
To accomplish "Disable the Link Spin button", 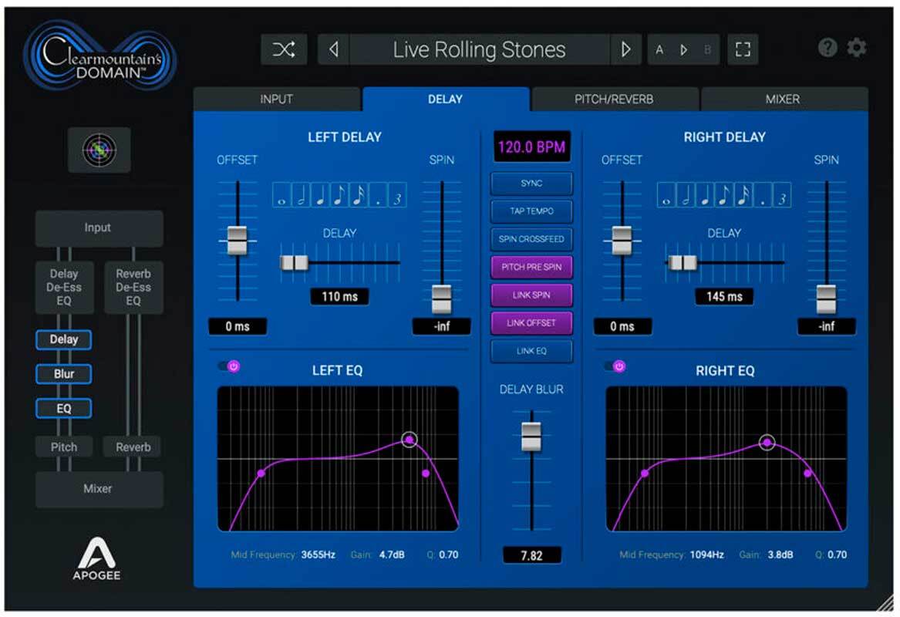I will [531, 295].
